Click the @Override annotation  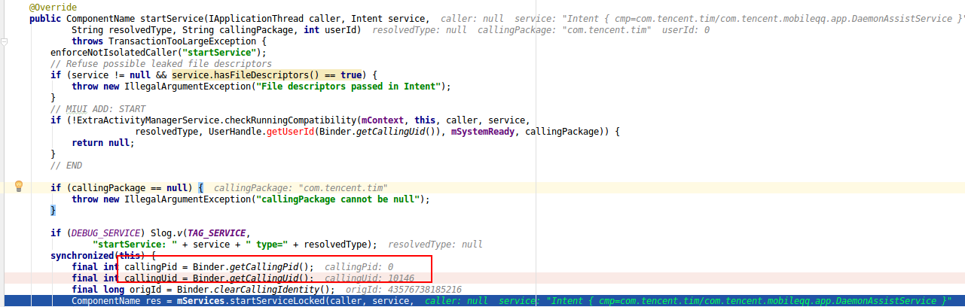pos(53,7)
